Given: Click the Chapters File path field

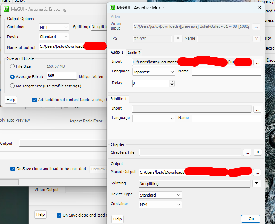Looking at the screenshot, I should 190,152.
